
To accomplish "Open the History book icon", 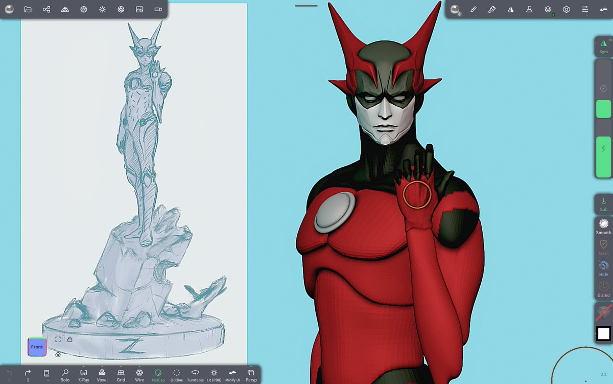I will (46, 374).
